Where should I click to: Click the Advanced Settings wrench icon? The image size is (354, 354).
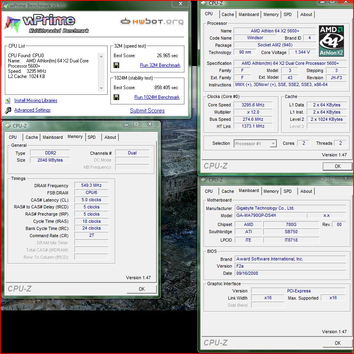pyautogui.click(x=8, y=110)
